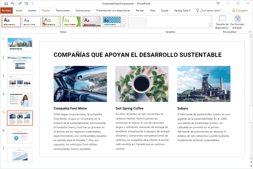Viewport: 253px width, 169px height.
Task: Select the factory picture
Action: tap(203, 84)
